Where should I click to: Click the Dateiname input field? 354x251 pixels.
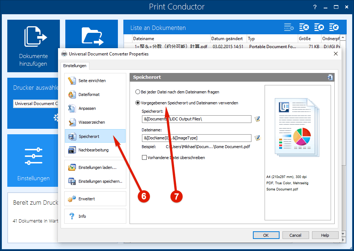coord(196,138)
